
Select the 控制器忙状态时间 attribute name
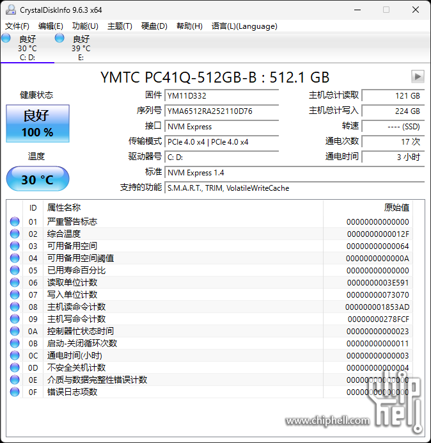[x=81, y=331]
